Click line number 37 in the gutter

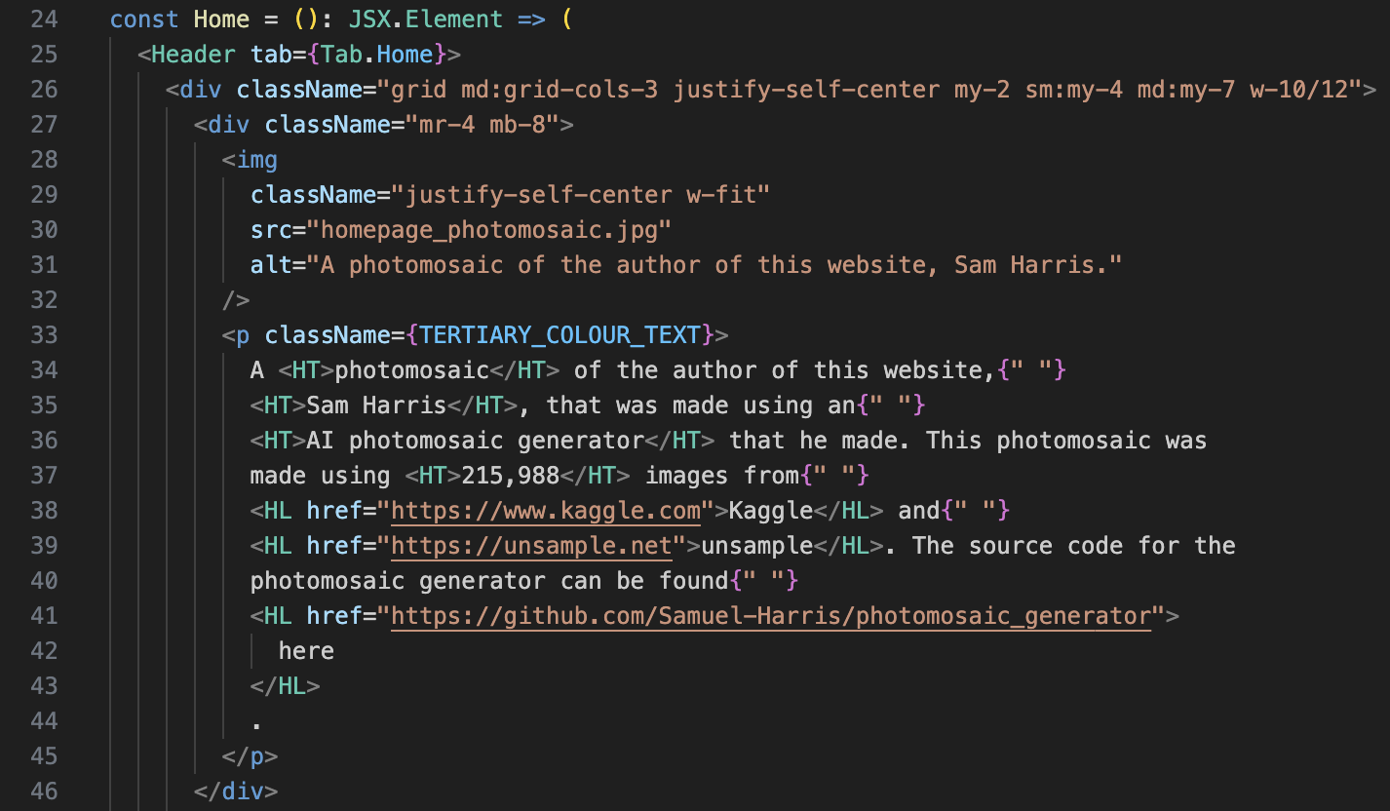coord(44,475)
